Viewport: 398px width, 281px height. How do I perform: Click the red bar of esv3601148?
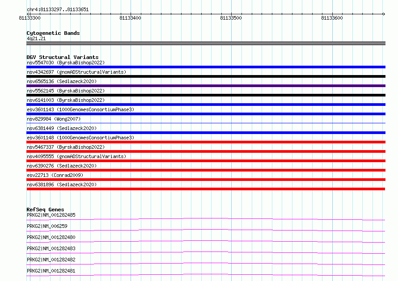[x=206, y=142]
